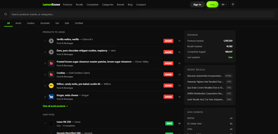
Task: Click the Frosted toaster pastries apple icon
Action: (51, 63)
